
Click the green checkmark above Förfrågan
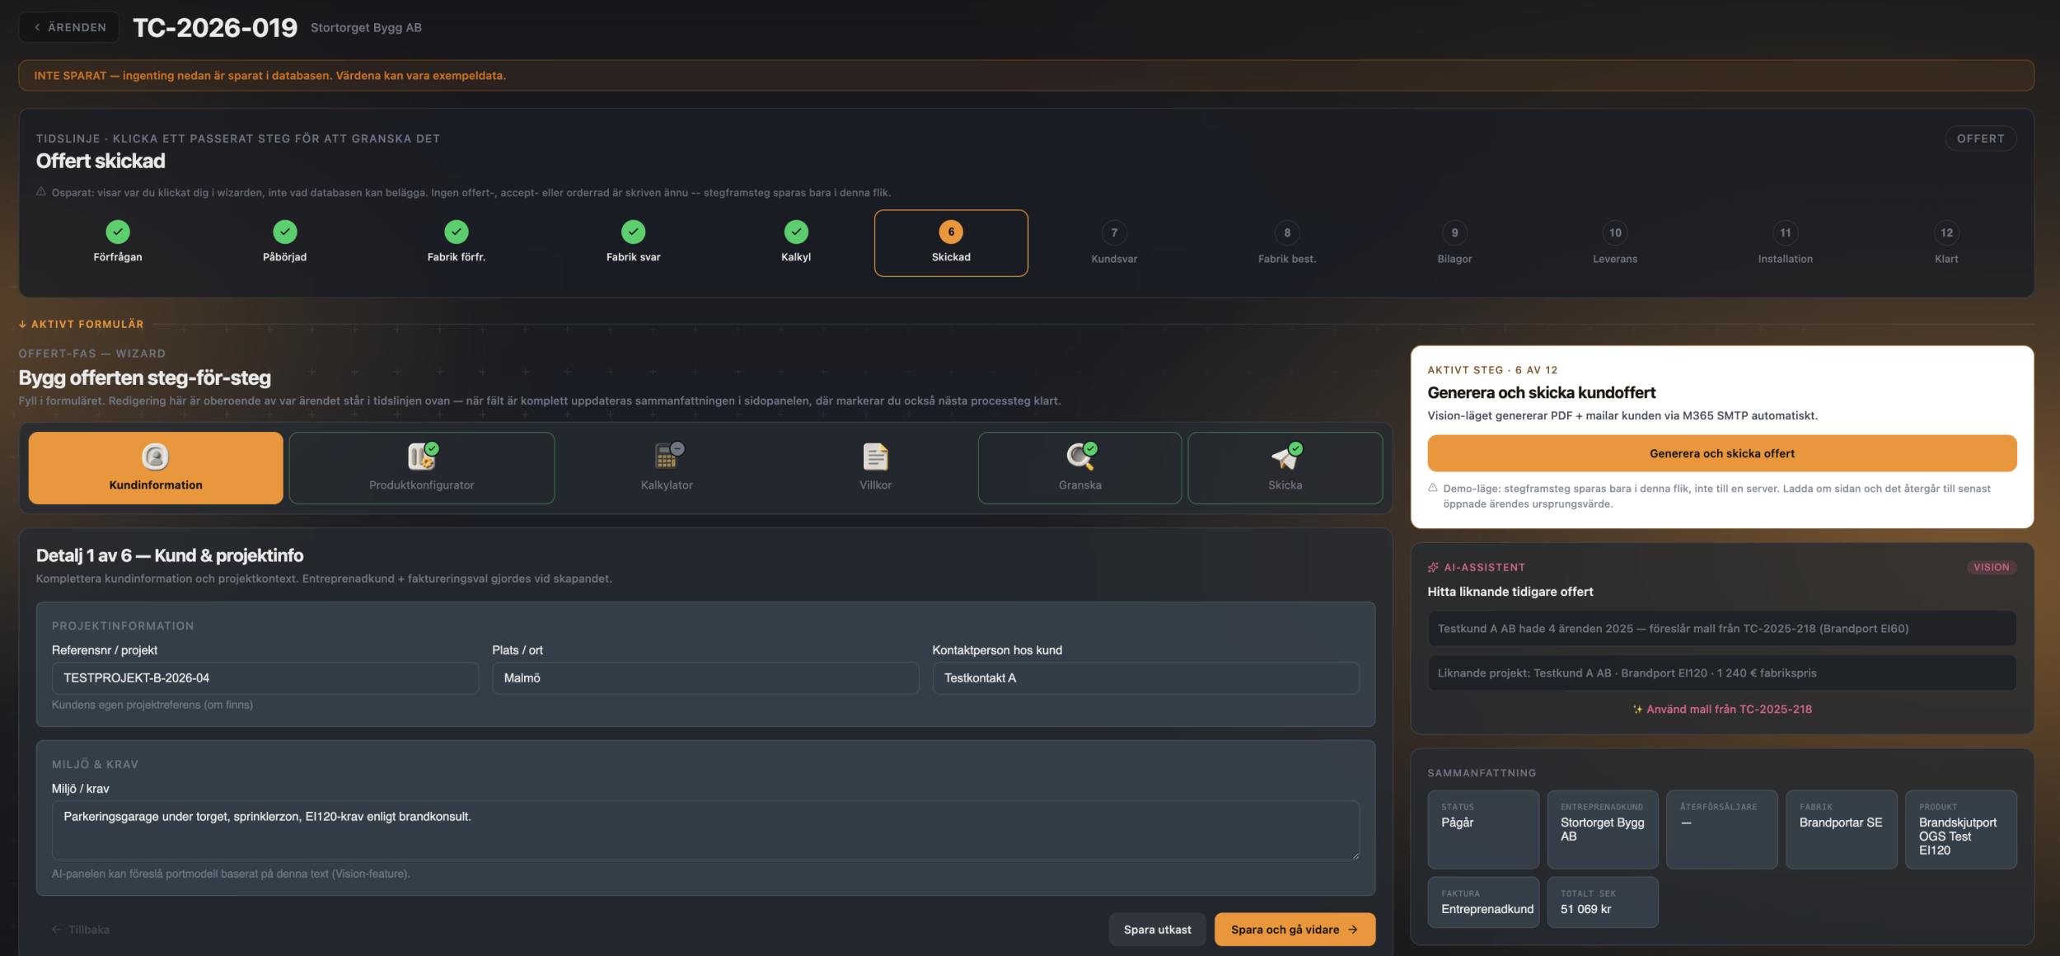click(118, 232)
